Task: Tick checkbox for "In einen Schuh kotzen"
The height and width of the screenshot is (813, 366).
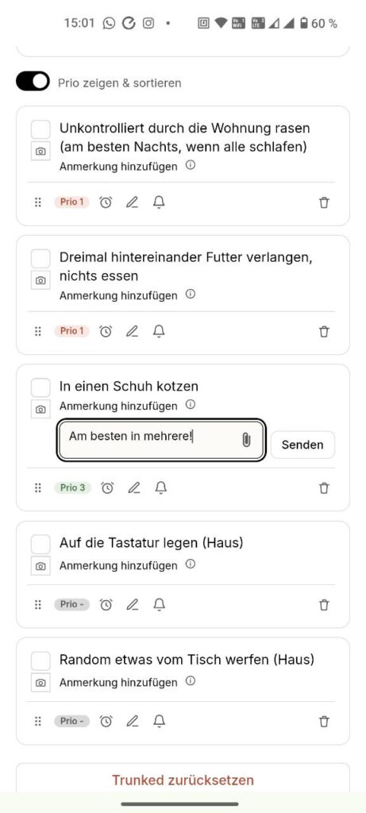Action: pos(40,387)
